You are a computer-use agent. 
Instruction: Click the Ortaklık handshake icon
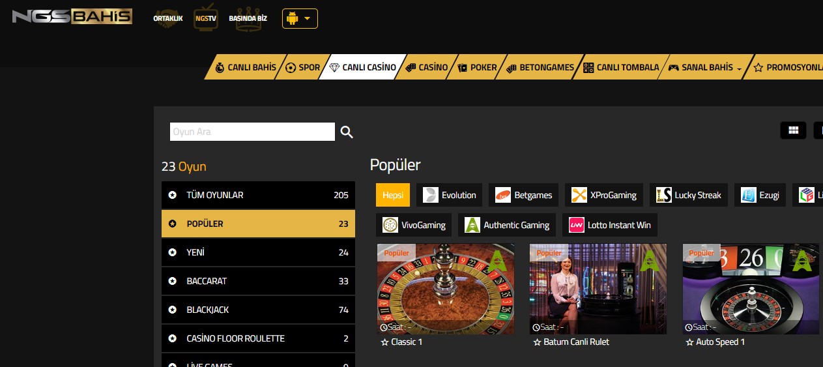coord(167,18)
